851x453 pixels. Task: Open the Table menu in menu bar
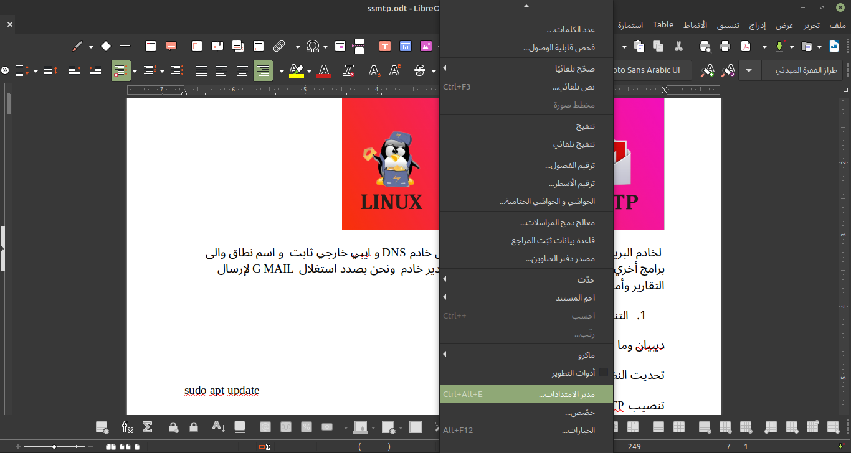[663, 25]
